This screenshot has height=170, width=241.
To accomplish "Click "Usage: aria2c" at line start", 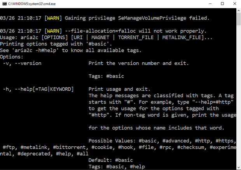I will point(19,37).
